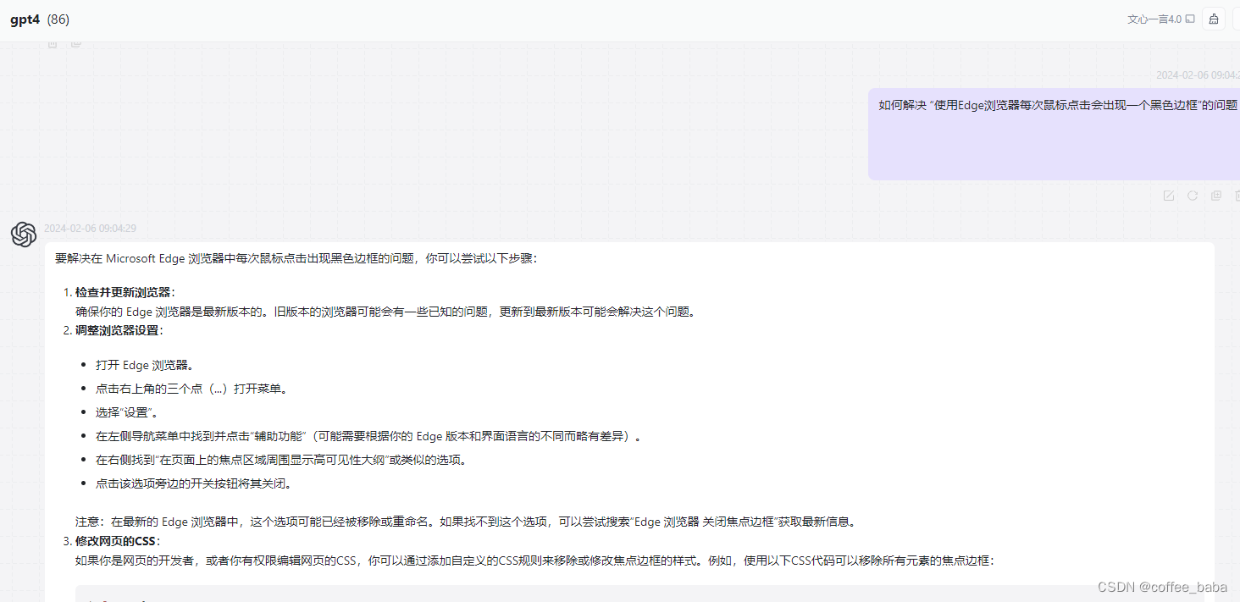This screenshot has width=1240, height=602.
Task: Click the copy icon under the user question
Action: 1216,196
